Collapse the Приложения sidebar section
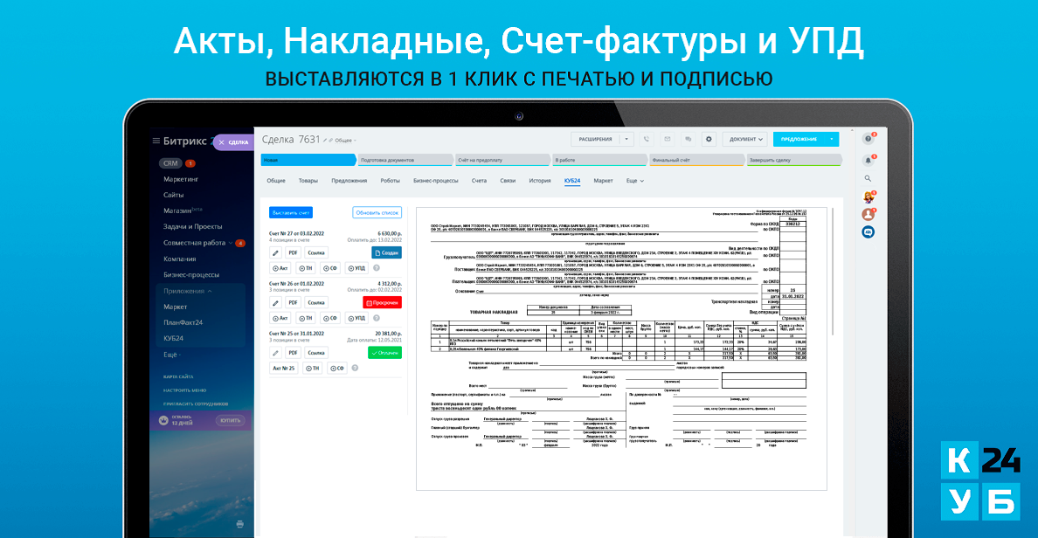1038x538 pixels. pyautogui.click(x=188, y=291)
